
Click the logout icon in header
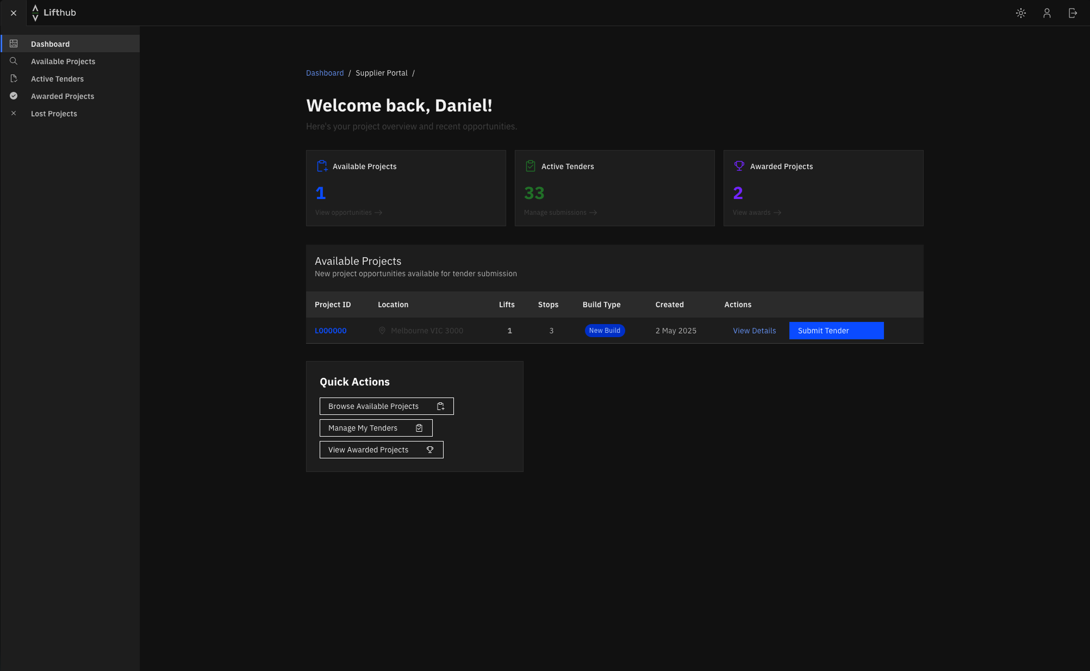[x=1073, y=13]
